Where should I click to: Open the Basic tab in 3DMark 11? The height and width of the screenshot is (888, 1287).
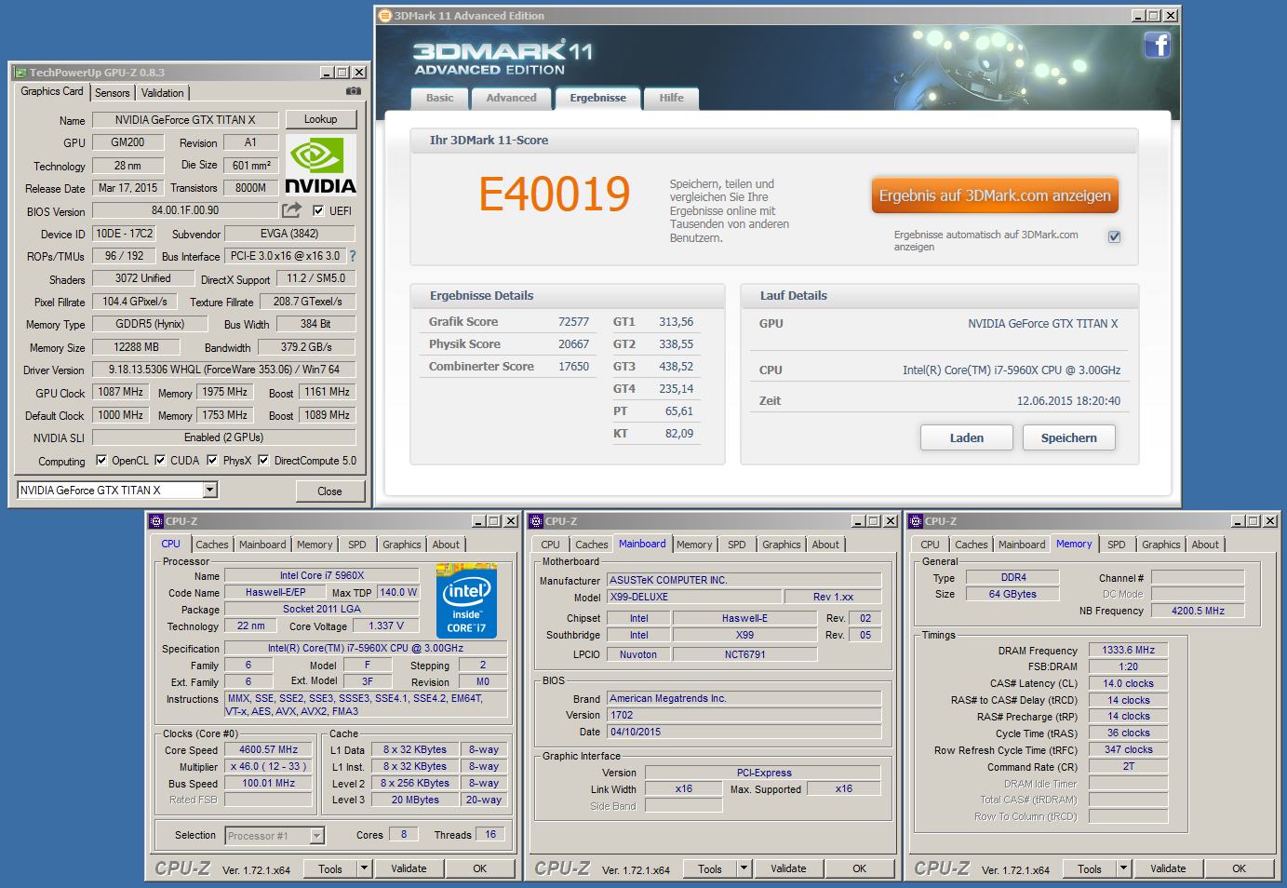point(440,98)
